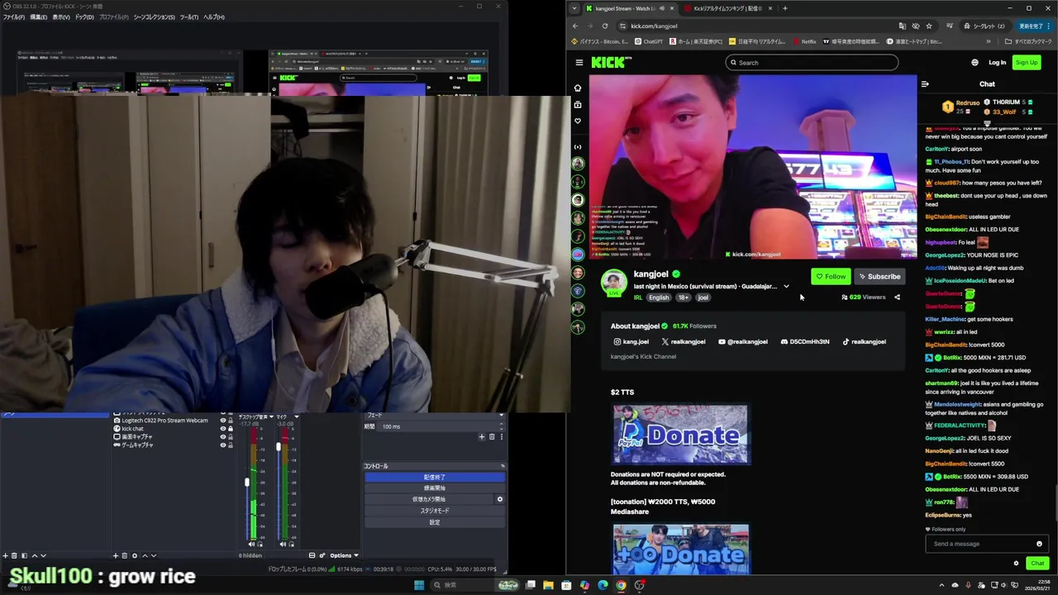Click 録画開始 in OBS controls
1058x595 pixels.
[x=434, y=488]
